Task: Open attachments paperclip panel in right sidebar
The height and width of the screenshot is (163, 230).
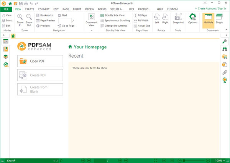Action: tap(225, 72)
